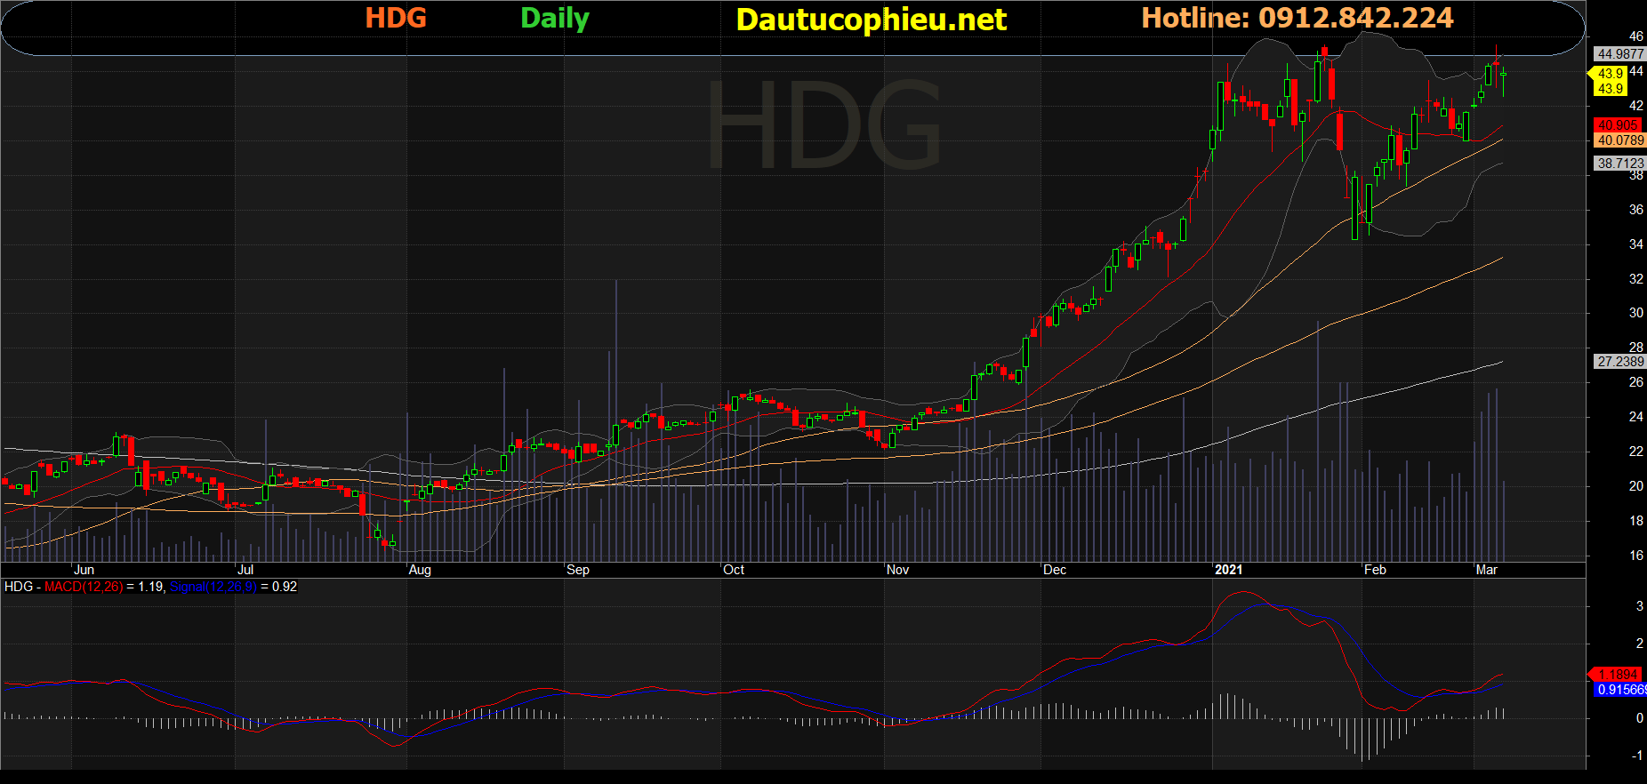
Task: Select the 18 price axis label
Action: pos(1636,521)
